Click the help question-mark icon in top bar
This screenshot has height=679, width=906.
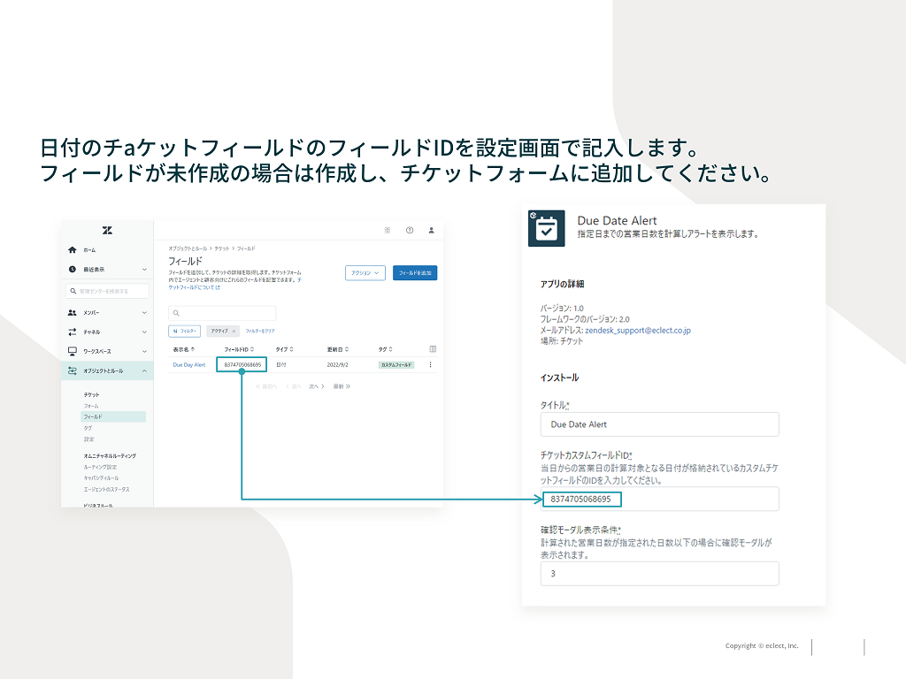[x=409, y=230]
